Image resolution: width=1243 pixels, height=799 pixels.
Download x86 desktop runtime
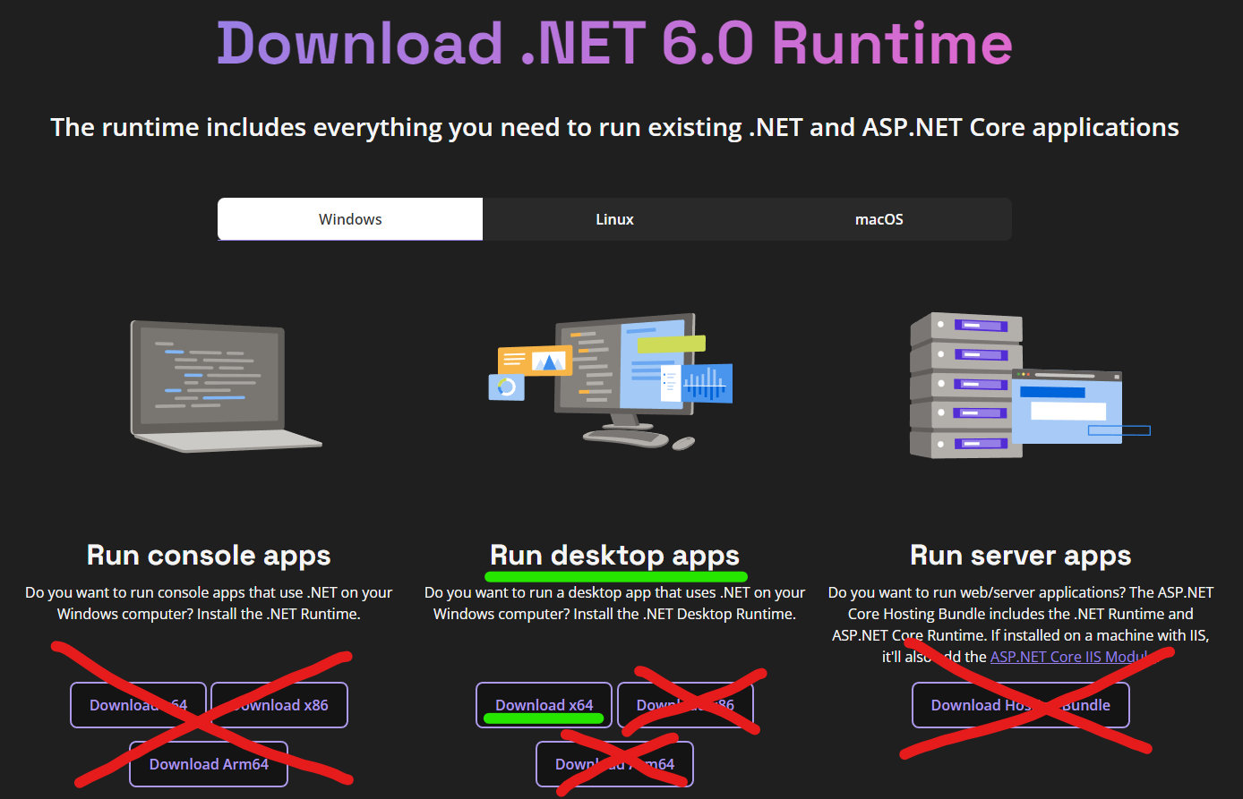tap(685, 705)
